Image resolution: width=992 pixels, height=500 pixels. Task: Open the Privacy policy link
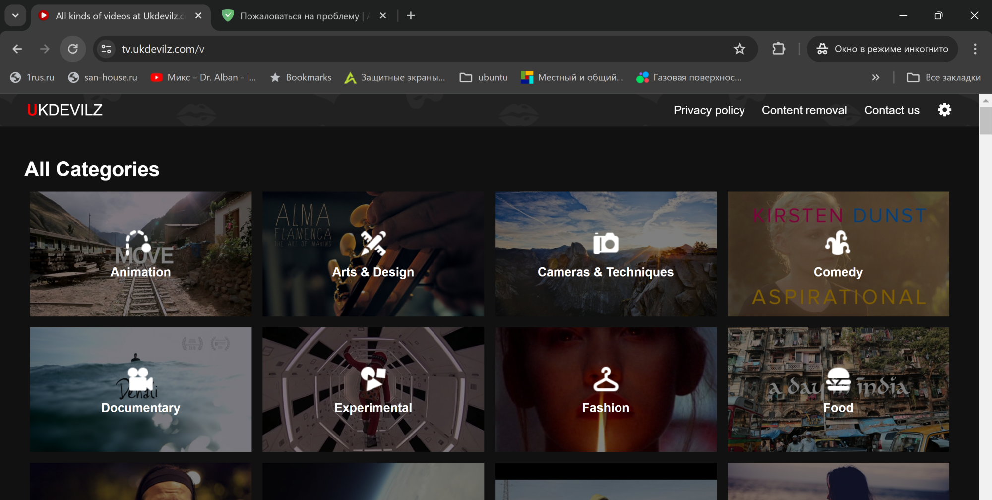coord(709,110)
